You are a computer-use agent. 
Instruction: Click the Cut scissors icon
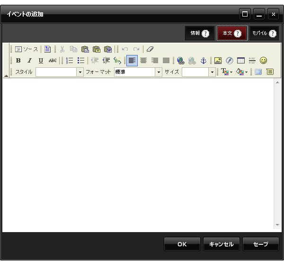click(62, 49)
